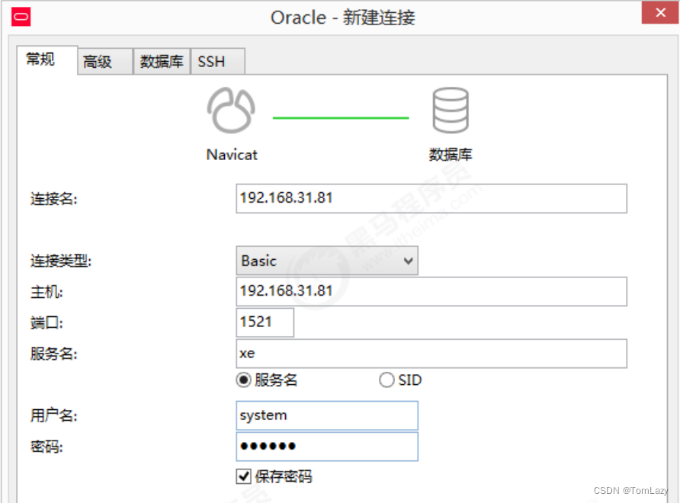Click the 连接名 input containing 192.168.31.81
680x503 pixels.
pyautogui.click(x=431, y=198)
